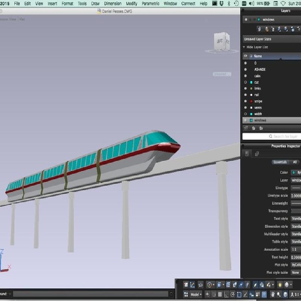Click the second layer tool icon with orange base

(267, 29)
